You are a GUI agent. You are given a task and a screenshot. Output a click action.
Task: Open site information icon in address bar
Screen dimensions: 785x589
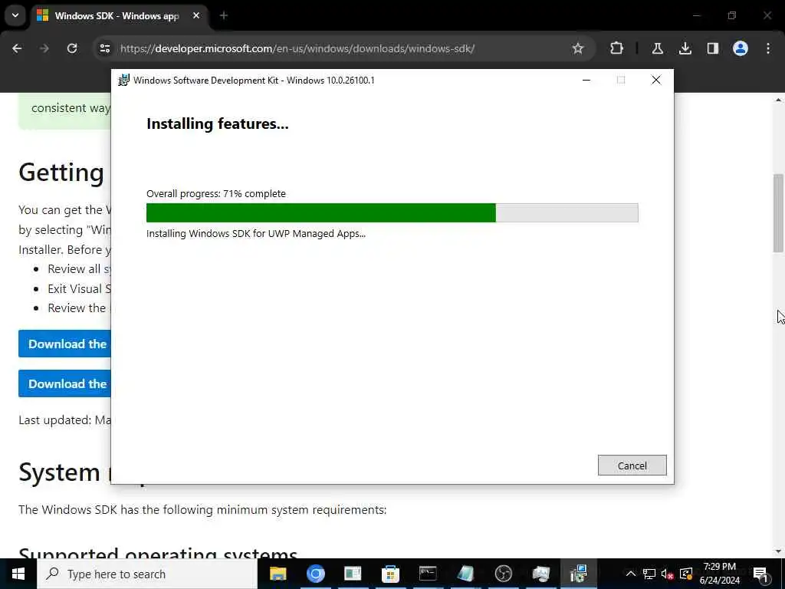(x=104, y=48)
